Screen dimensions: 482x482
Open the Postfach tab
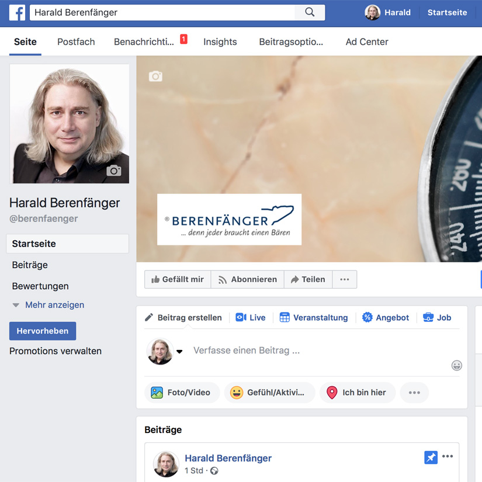coord(76,42)
